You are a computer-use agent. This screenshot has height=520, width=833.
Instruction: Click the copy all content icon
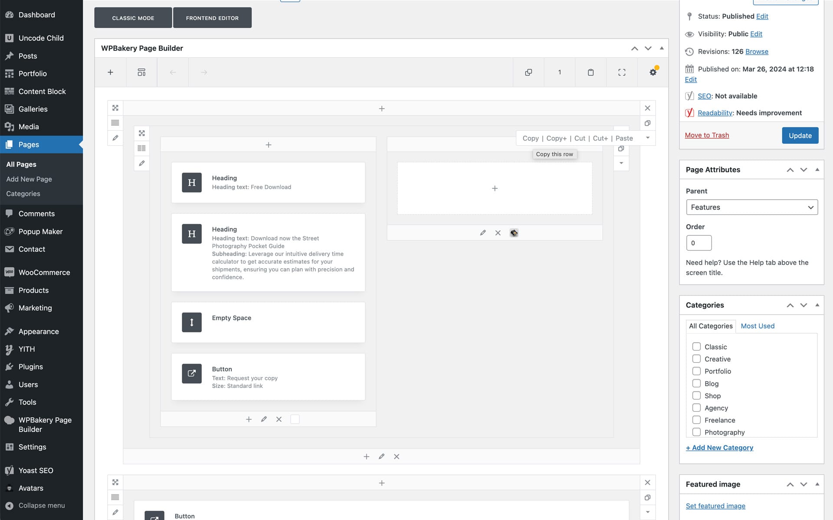[x=528, y=72]
